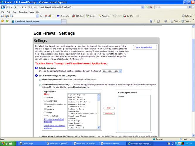
Task: Select Allow individual application(s) radio button
Action: pyautogui.click(x=40, y=85)
